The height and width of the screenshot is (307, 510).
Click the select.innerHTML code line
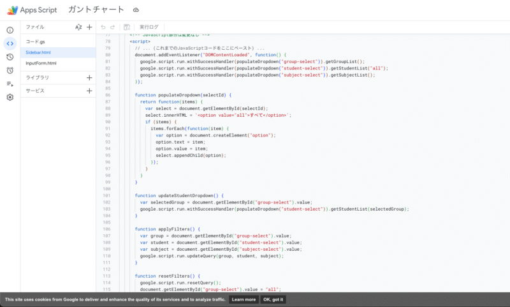click(218, 116)
